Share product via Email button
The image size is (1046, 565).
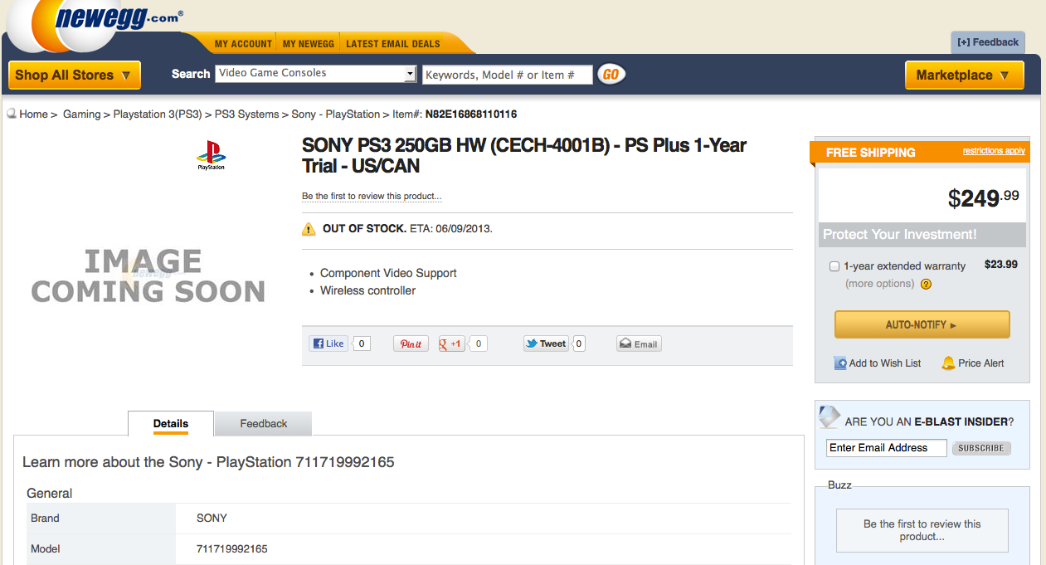(x=639, y=343)
